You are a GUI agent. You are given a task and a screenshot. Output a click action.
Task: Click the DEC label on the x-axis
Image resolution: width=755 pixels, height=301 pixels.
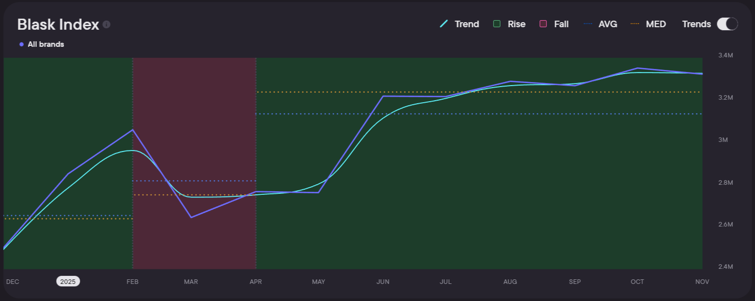(13, 282)
